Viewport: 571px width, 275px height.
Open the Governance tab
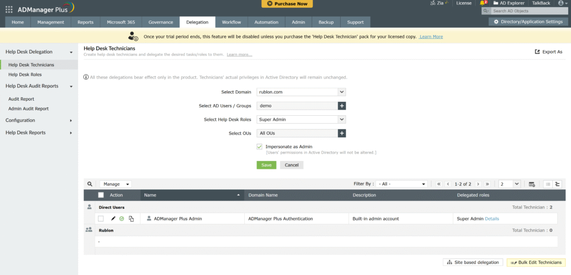coord(161,22)
